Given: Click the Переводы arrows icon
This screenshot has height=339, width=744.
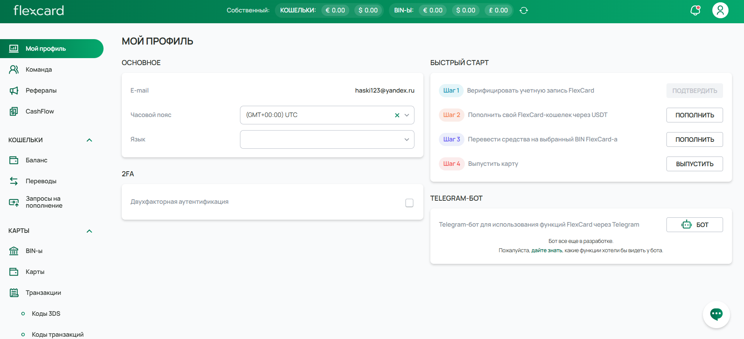Looking at the screenshot, I should pos(14,181).
